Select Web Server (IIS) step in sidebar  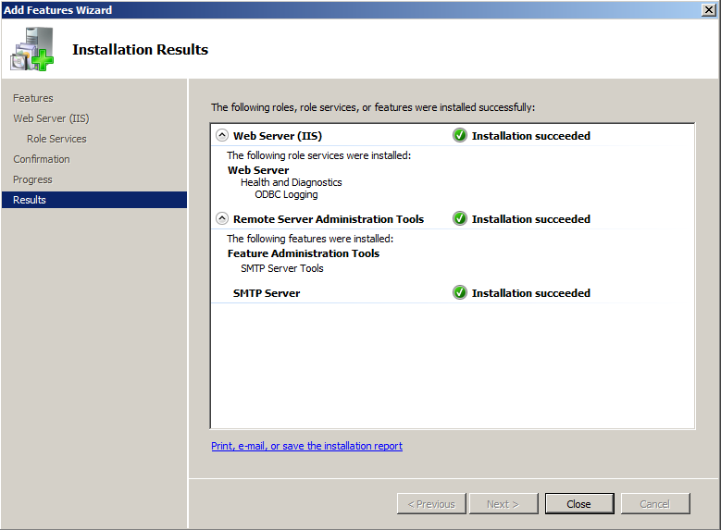point(51,118)
